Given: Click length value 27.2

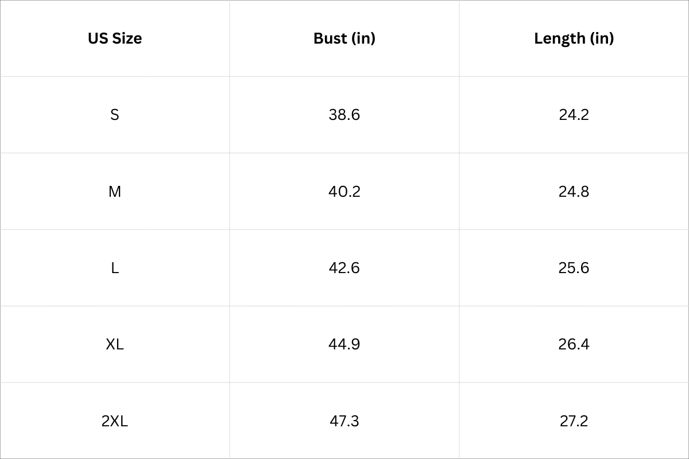Looking at the screenshot, I should coord(574,421).
